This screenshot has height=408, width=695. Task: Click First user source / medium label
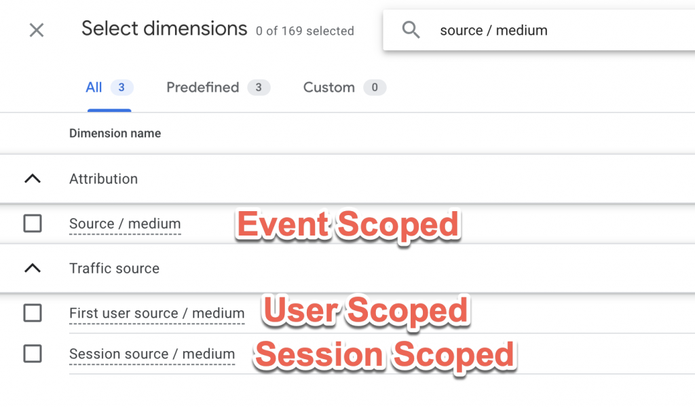tap(157, 314)
